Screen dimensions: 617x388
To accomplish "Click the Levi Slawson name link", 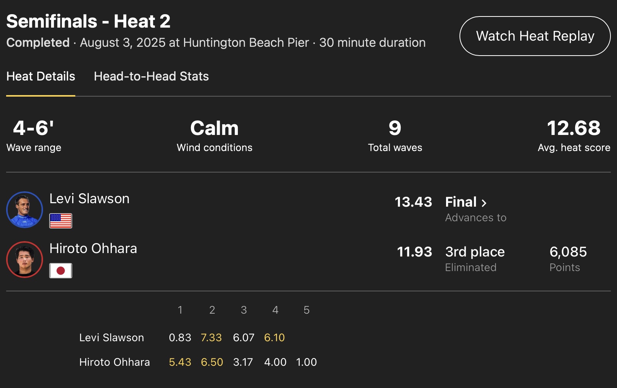I will pos(90,199).
